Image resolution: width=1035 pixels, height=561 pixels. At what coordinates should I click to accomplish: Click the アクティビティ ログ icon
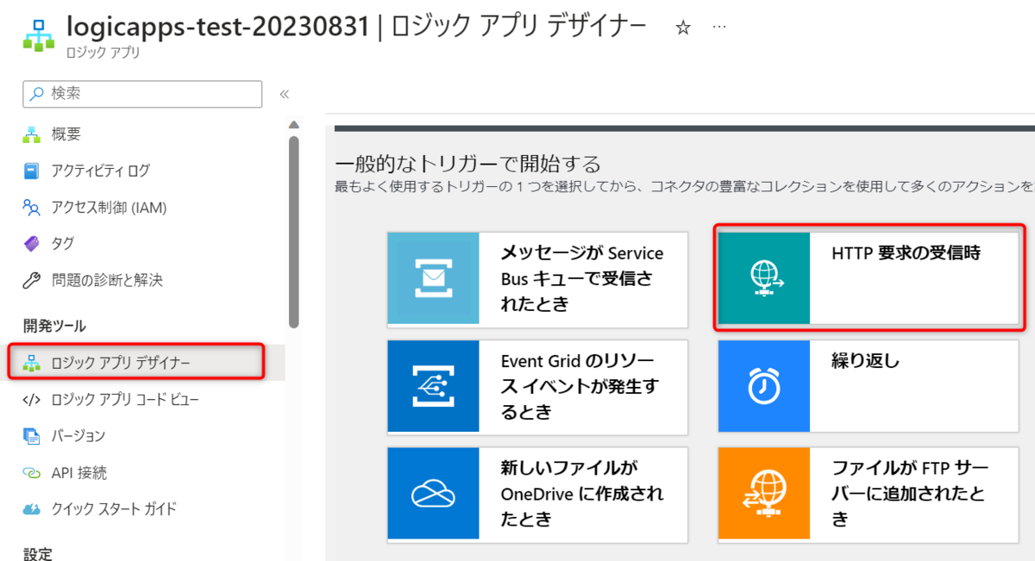(32, 171)
